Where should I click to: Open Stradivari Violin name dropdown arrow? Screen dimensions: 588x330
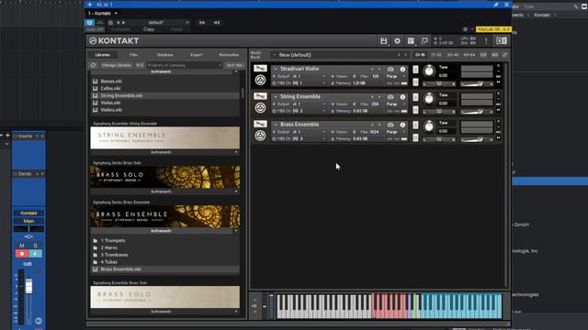tap(276, 70)
